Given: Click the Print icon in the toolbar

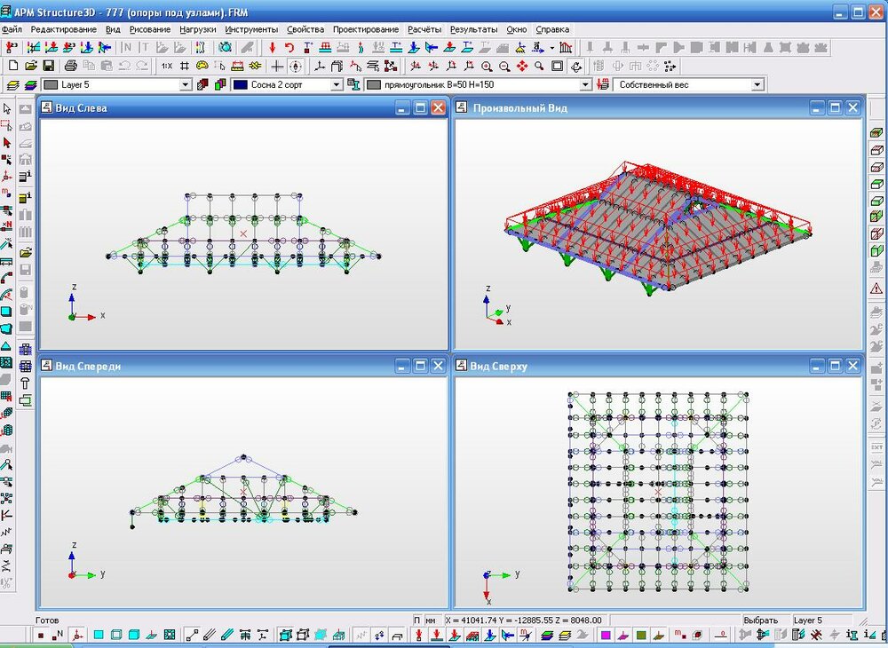Looking at the screenshot, I should point(70,66).
